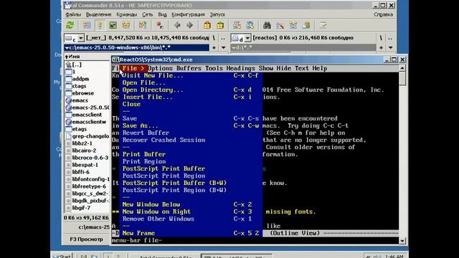Open Emacs Headings menu

241,69
